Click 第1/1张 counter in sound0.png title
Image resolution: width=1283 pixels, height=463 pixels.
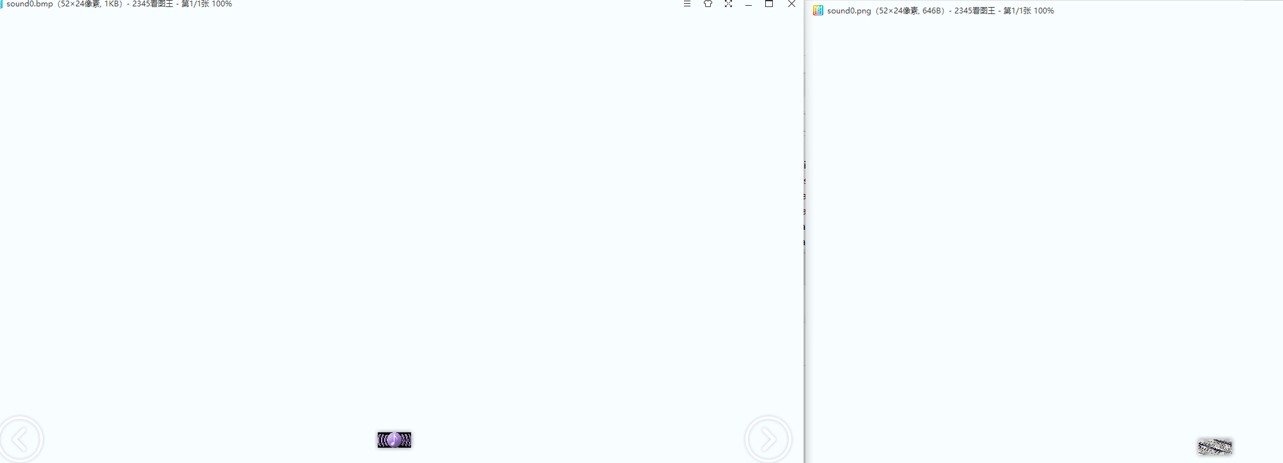[x=1017, y=11]
